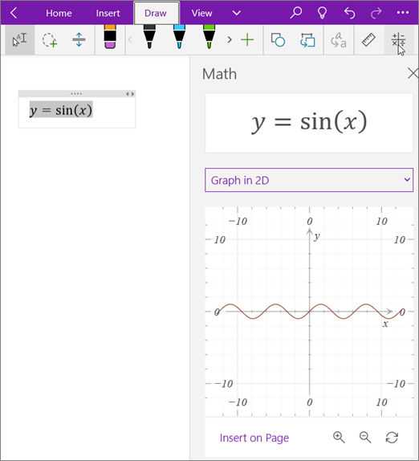Viewport: 419px width, 461px height.
Task: Add a new pen with plus icon
Action: pyautogui.click(x=247, y=39)
